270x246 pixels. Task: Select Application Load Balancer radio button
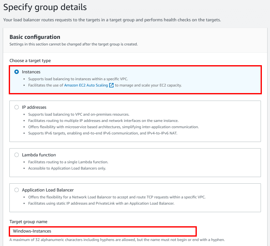click(17, 190)
